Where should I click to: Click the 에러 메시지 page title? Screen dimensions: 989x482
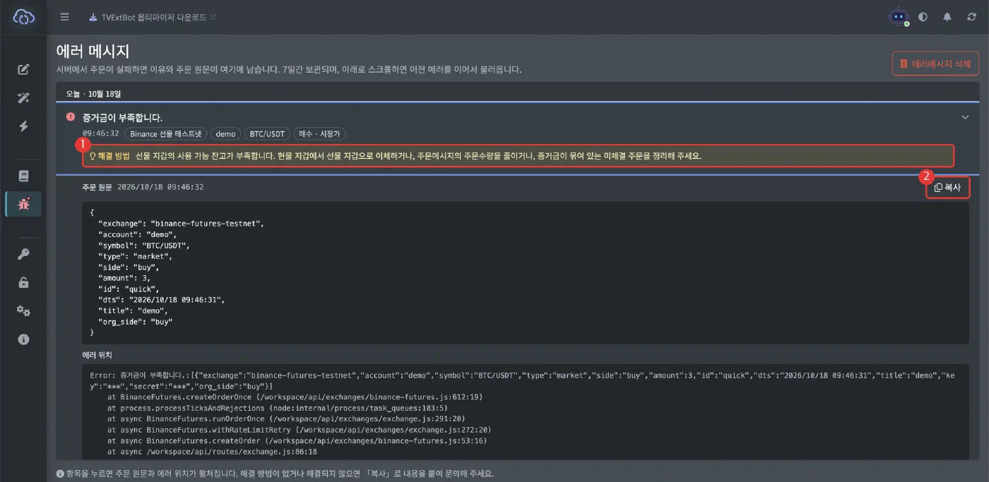pyautogui.click(x=93, y=51)
